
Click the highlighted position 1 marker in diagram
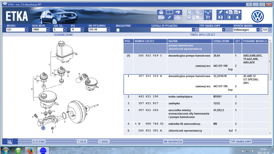click(43, 128)
